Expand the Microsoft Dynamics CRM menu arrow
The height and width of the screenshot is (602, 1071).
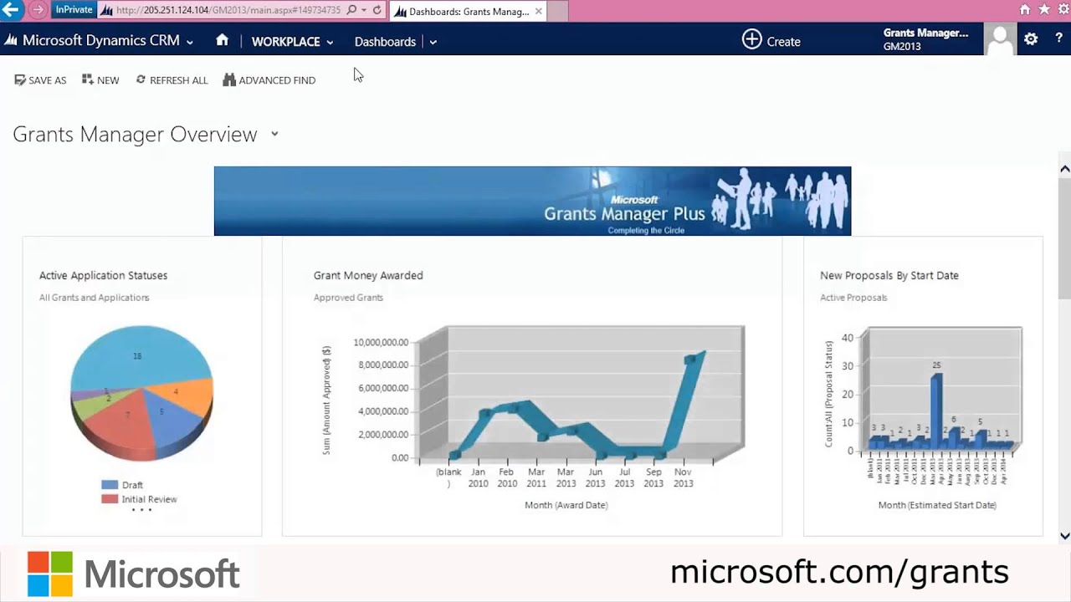[190, 42]
